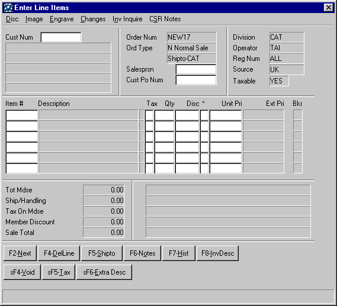Click the first row Unit Pri field

226,115
